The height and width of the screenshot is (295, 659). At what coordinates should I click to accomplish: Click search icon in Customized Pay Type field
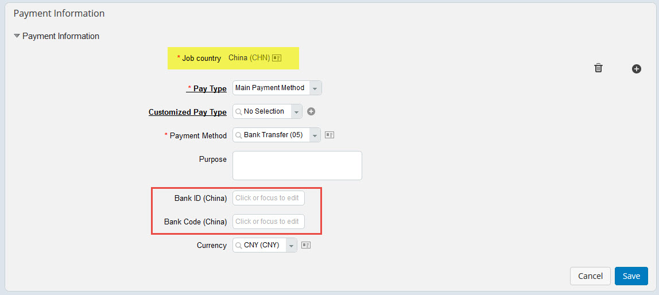pyautogui.click(x=239, y=112)
